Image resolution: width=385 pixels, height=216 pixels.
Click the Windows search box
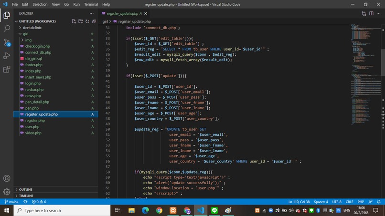click(x=62, y=210)
